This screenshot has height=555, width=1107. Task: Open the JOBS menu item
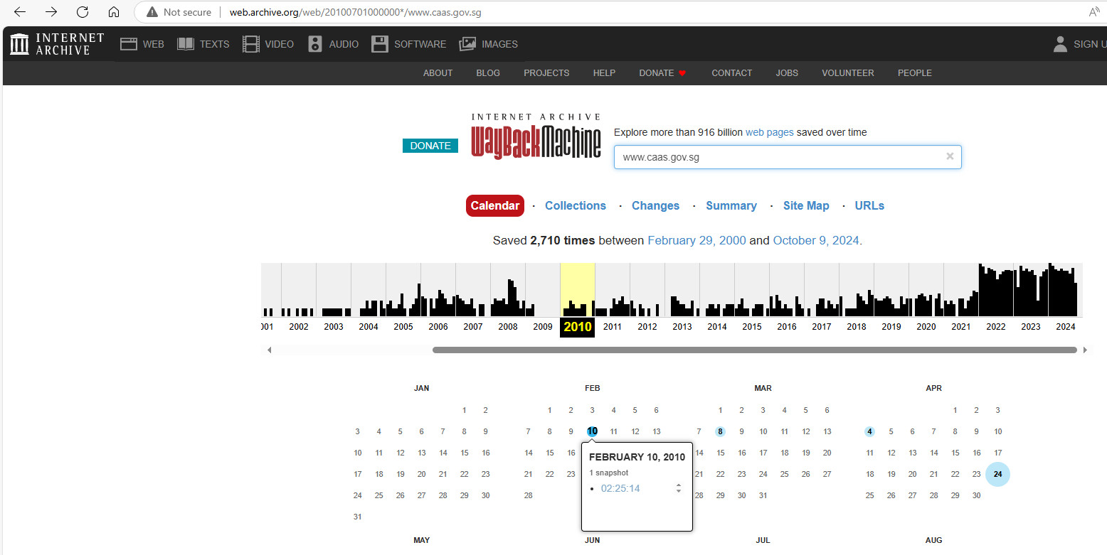[x=787, y=72]
